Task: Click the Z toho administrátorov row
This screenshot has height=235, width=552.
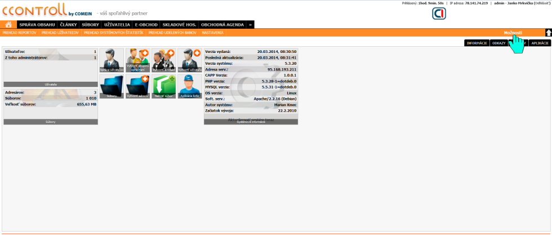Action: coord(51,57)
